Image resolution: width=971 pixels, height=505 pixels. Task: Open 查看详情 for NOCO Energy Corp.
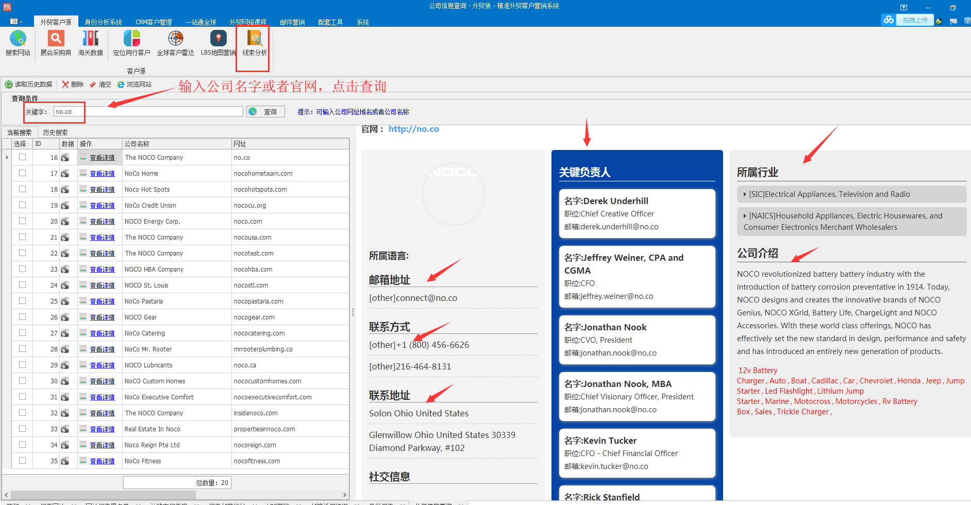pyautogui.click(x=103, y=222)
